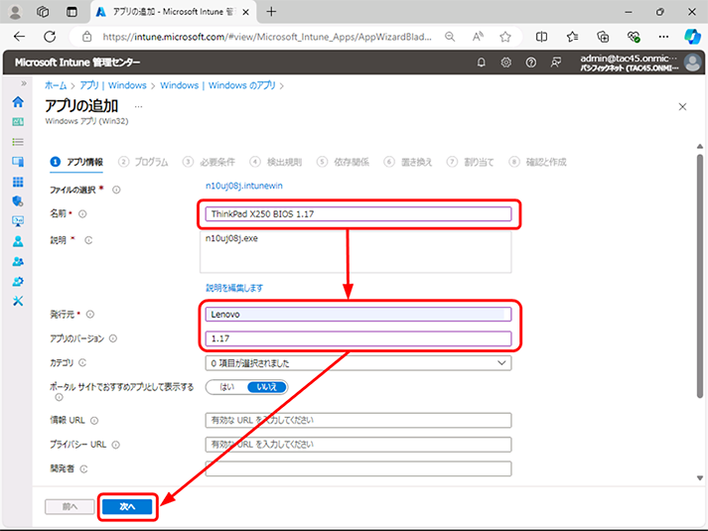This screenshot has width=708, height=531.
Task: Click アプリ | Windows breadcrumb link
Action: (113, 85)
